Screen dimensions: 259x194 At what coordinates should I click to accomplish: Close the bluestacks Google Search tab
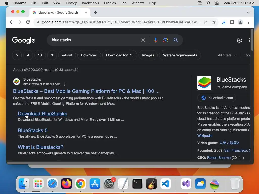click(x=86, y=13)
